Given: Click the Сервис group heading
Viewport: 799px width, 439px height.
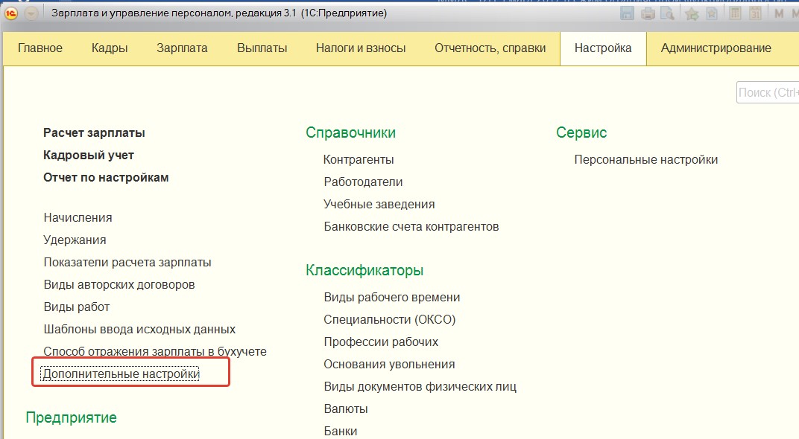Looking at the screenshot, I should click(581, 132).
